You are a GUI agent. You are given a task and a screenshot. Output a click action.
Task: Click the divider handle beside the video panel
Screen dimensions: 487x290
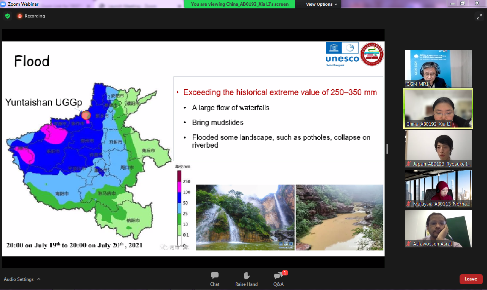pos(387,149)
